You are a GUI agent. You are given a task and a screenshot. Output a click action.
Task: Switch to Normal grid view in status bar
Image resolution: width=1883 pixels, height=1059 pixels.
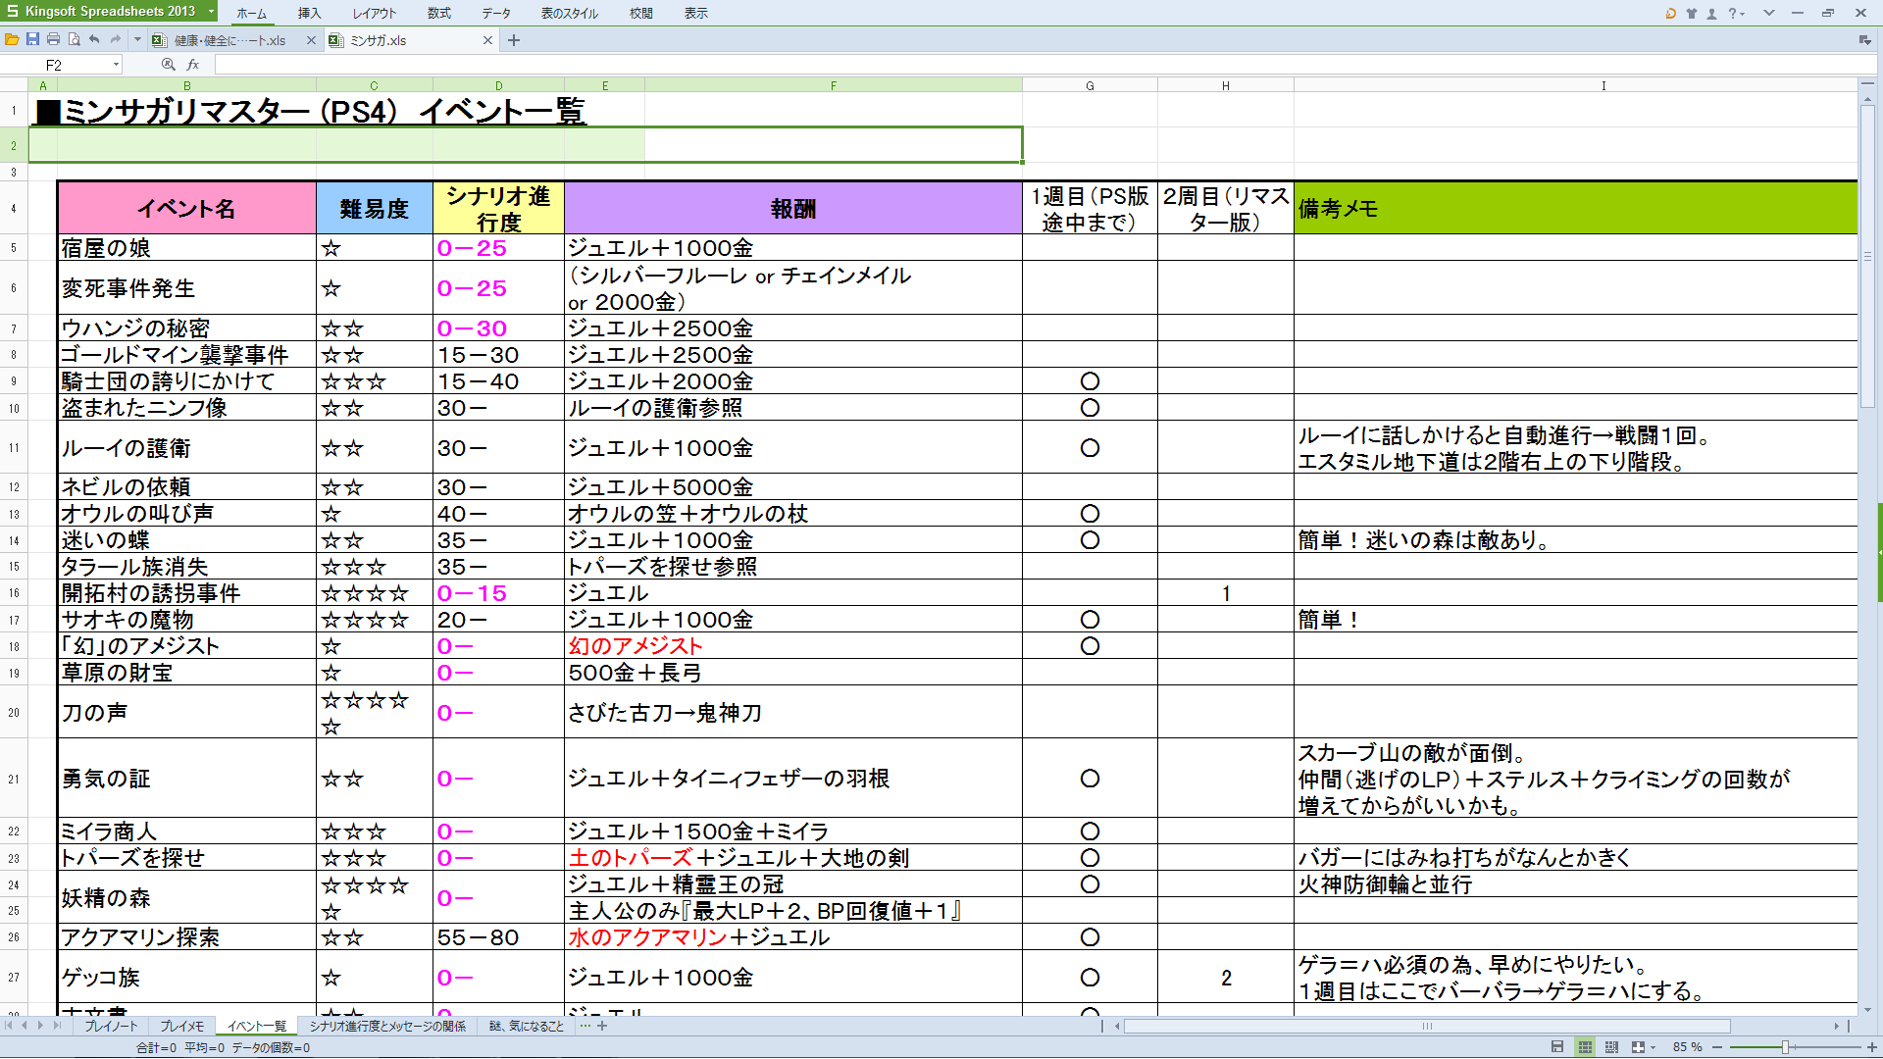click(1585, 1047)
